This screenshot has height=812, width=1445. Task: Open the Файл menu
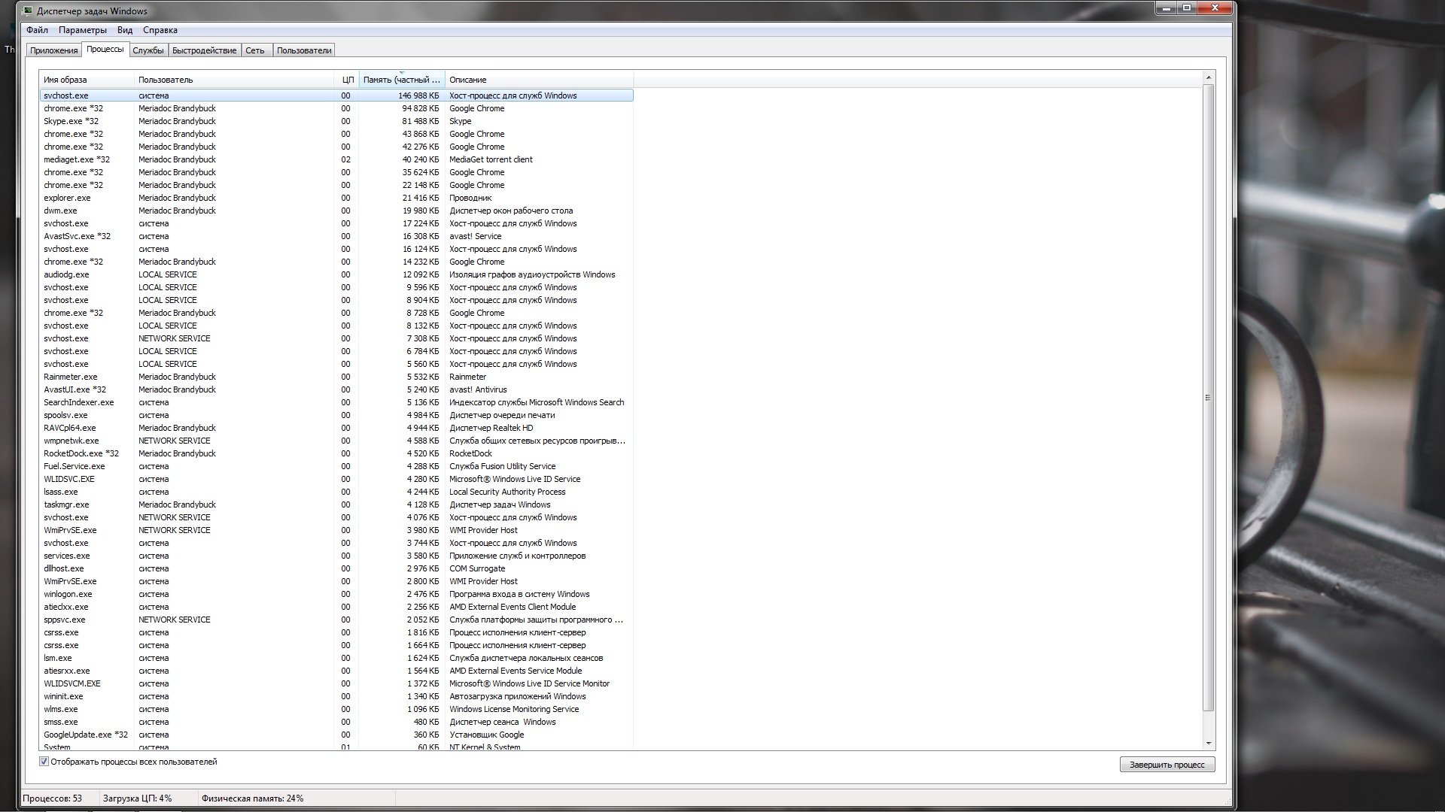point(37,30)
